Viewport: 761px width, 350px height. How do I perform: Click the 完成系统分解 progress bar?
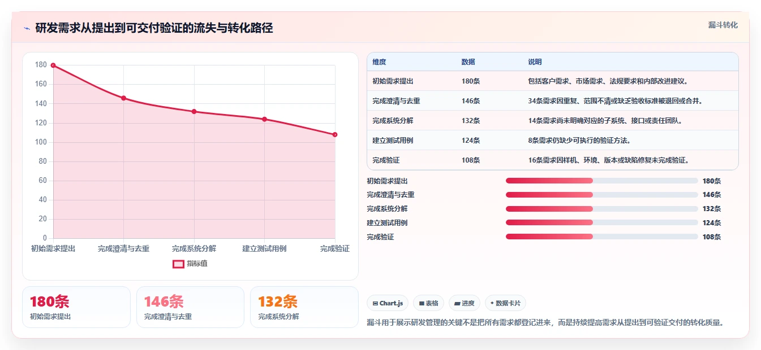click(x=602, y=209)
